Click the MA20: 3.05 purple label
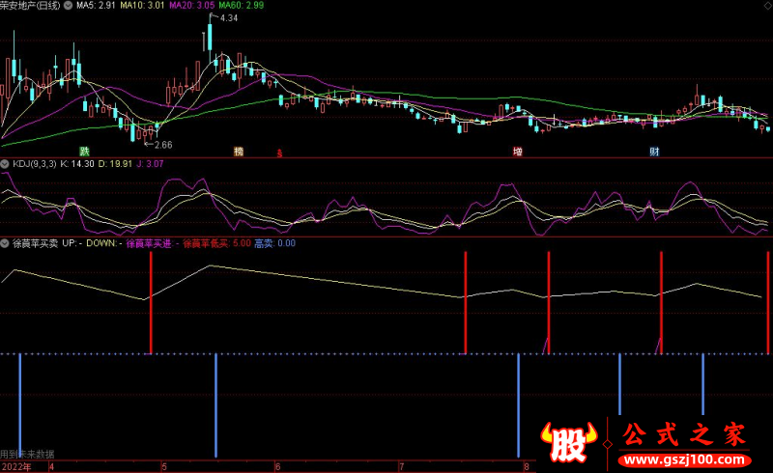Image resolution: width=773 pixels, height=473 pixels. (x=191, y=6)
